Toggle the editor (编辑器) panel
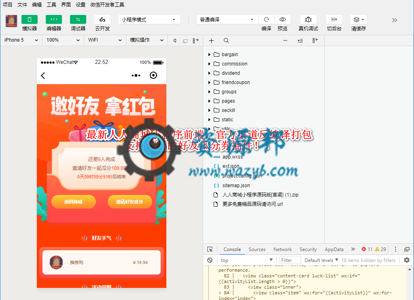 pos(53,19)
